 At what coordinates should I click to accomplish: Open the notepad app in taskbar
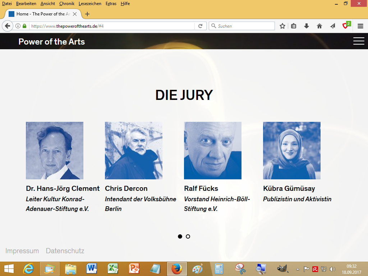click(155, 269)
